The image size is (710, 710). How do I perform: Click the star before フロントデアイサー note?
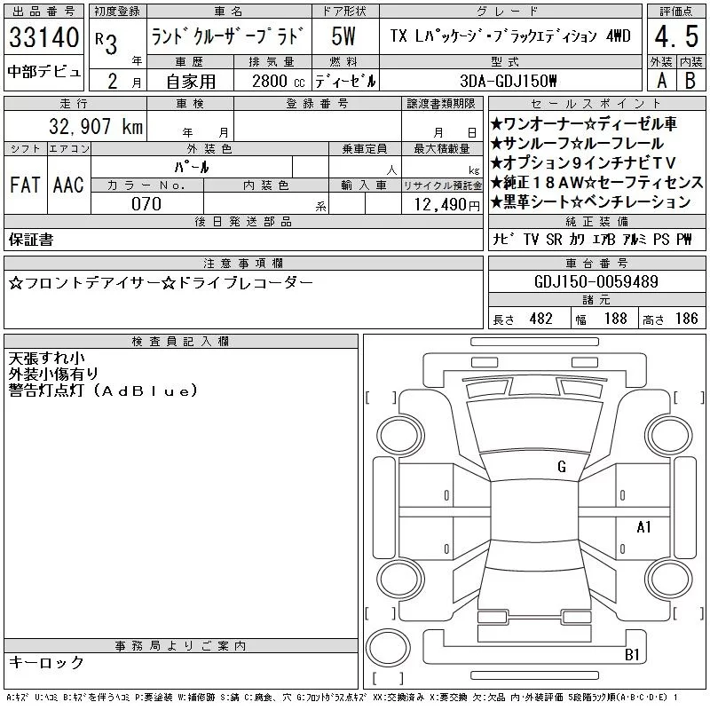(x=16, y=283)
